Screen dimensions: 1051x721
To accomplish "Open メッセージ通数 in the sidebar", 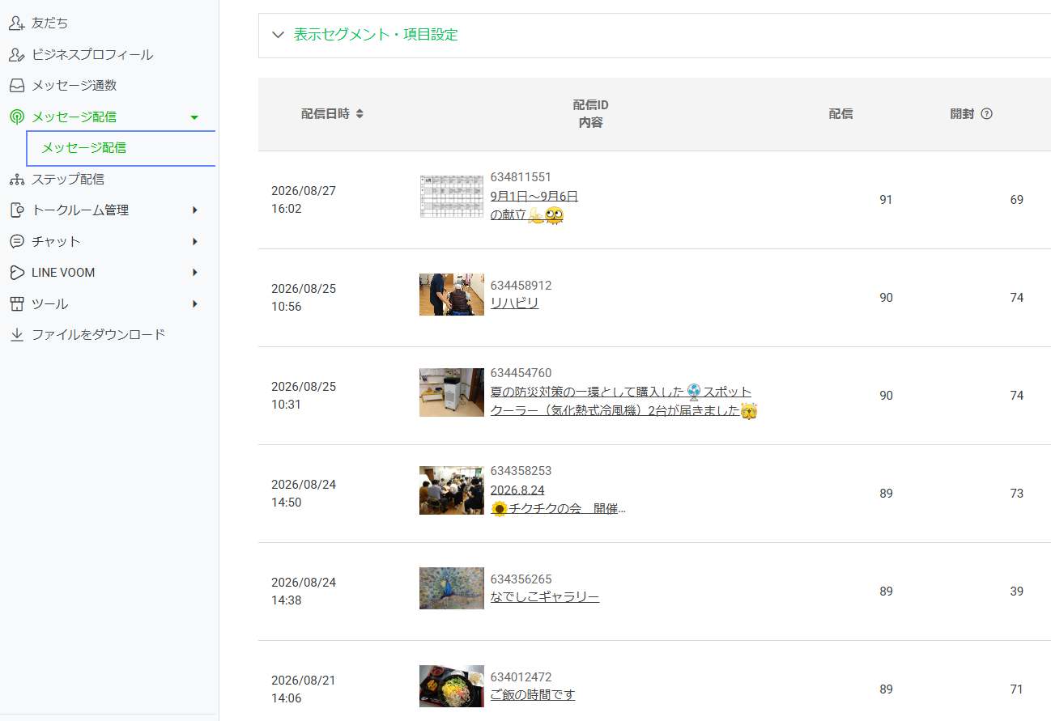I will (74, 85).
